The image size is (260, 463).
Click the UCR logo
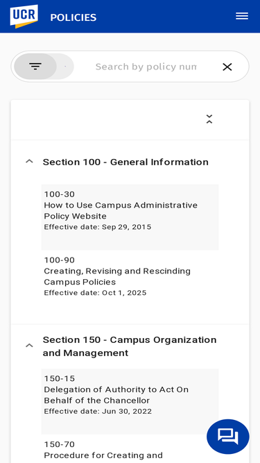(24, 16)
